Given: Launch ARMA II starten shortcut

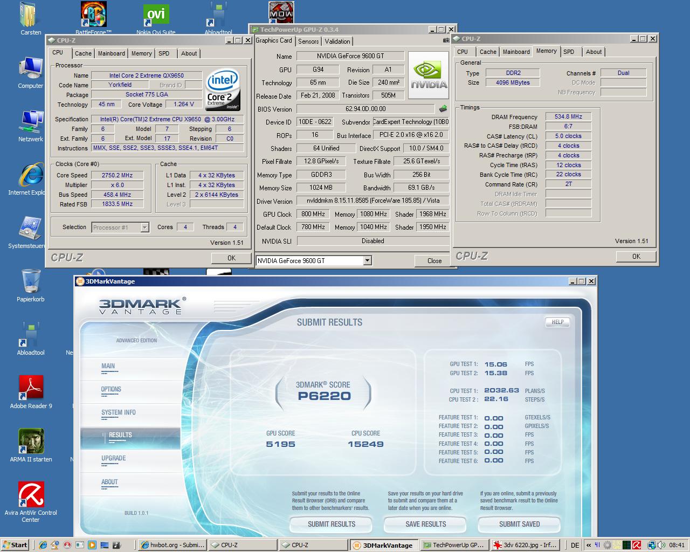Looking at the screenshot, I should 31,446.
